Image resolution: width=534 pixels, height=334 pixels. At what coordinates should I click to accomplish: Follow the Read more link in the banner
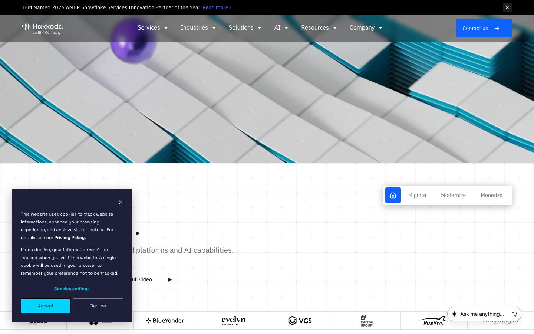pyautogui.click(x=217, y=7)
